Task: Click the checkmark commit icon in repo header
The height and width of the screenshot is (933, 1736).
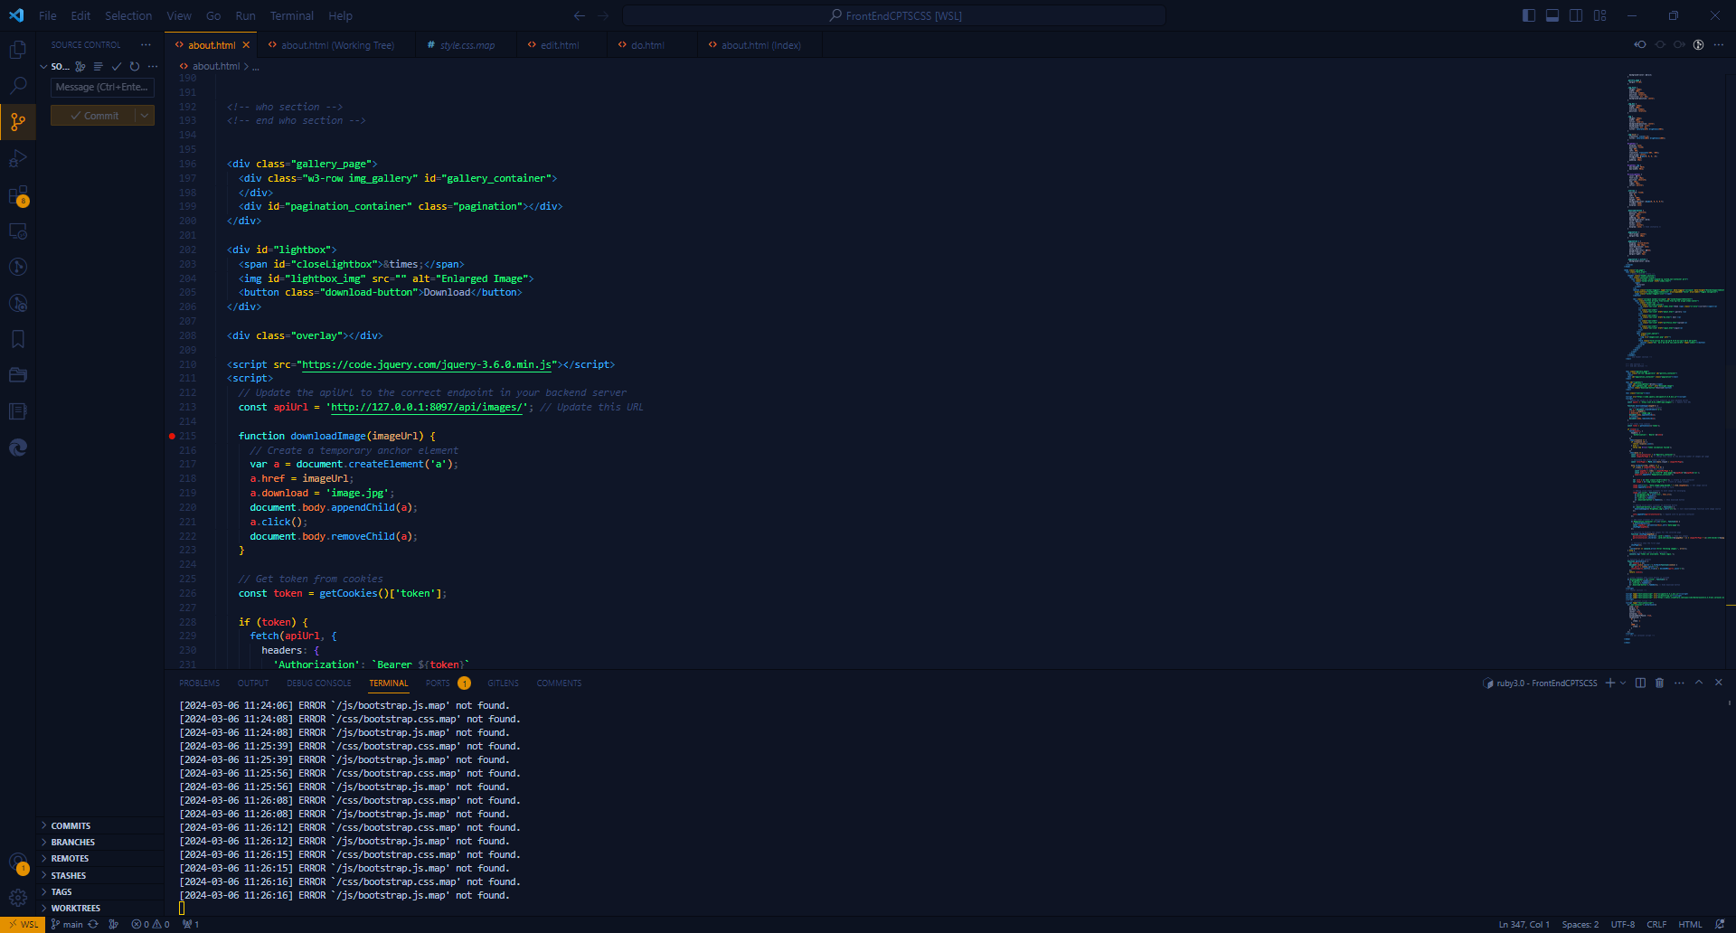Action: click(x=117, y=66)
